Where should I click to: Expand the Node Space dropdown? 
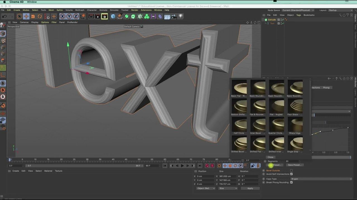point(298,10)
